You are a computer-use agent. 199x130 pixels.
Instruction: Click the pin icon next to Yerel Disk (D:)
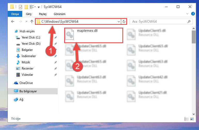(x=55, y=44)
